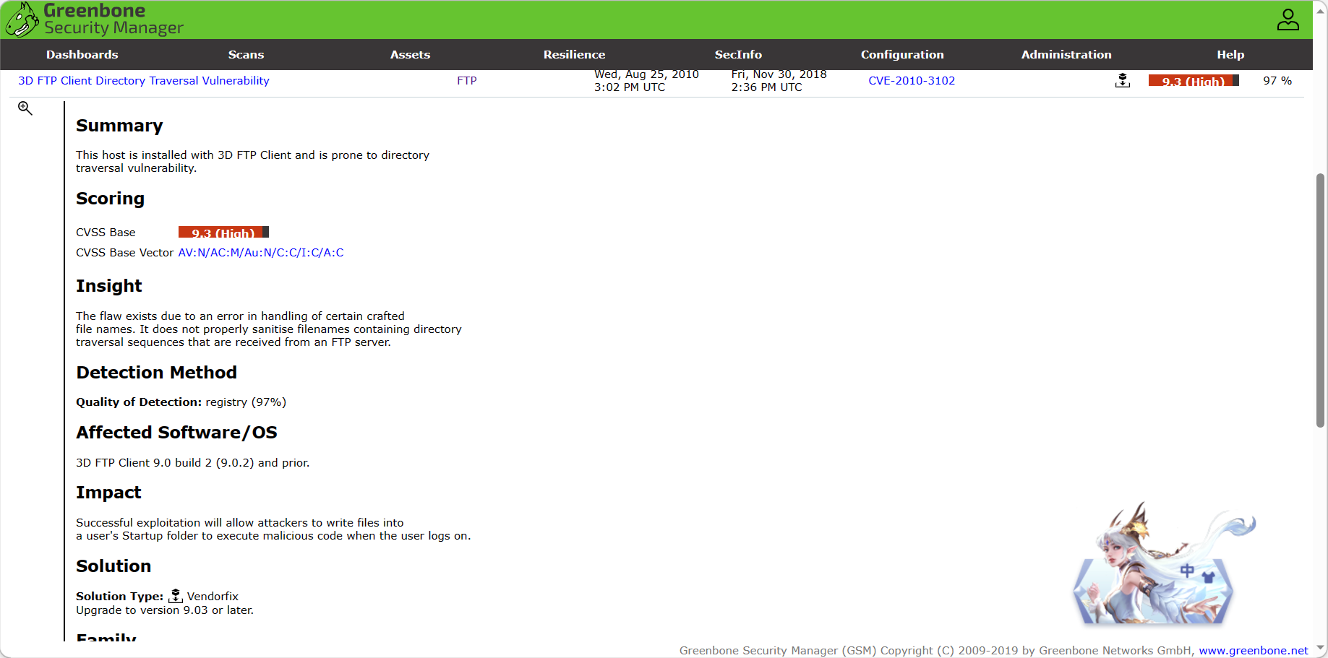Click the floating anime character widget
Image resolution: width=1328 pixels, height=658 pixels.
tap(1164, 563)
